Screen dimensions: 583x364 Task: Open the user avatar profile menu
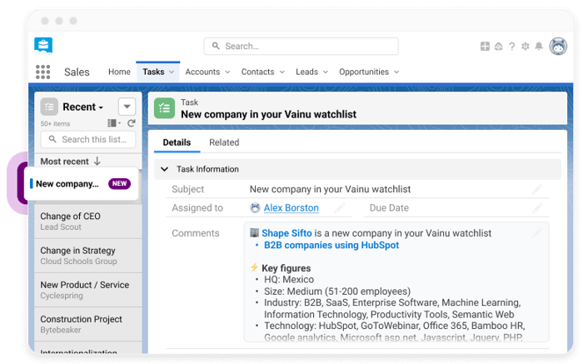pos(558,47)
